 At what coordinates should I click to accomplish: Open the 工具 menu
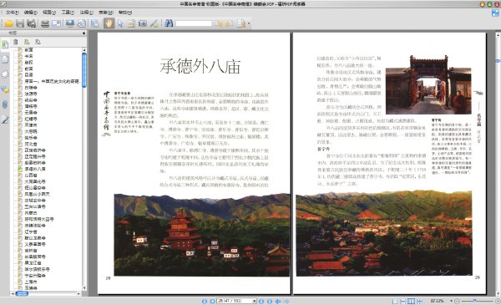click(68, 13)
